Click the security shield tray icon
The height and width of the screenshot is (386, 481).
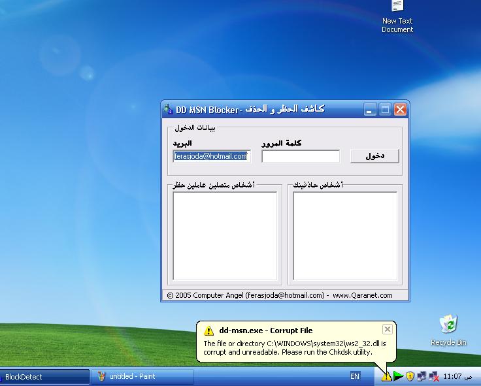tap(410, 376)
